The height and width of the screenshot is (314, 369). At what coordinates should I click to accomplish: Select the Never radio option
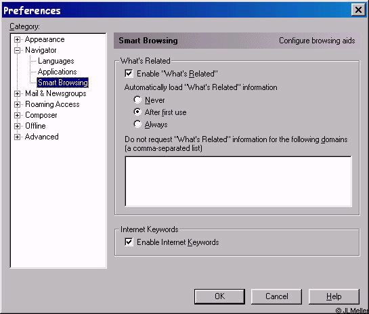point(137,99)
